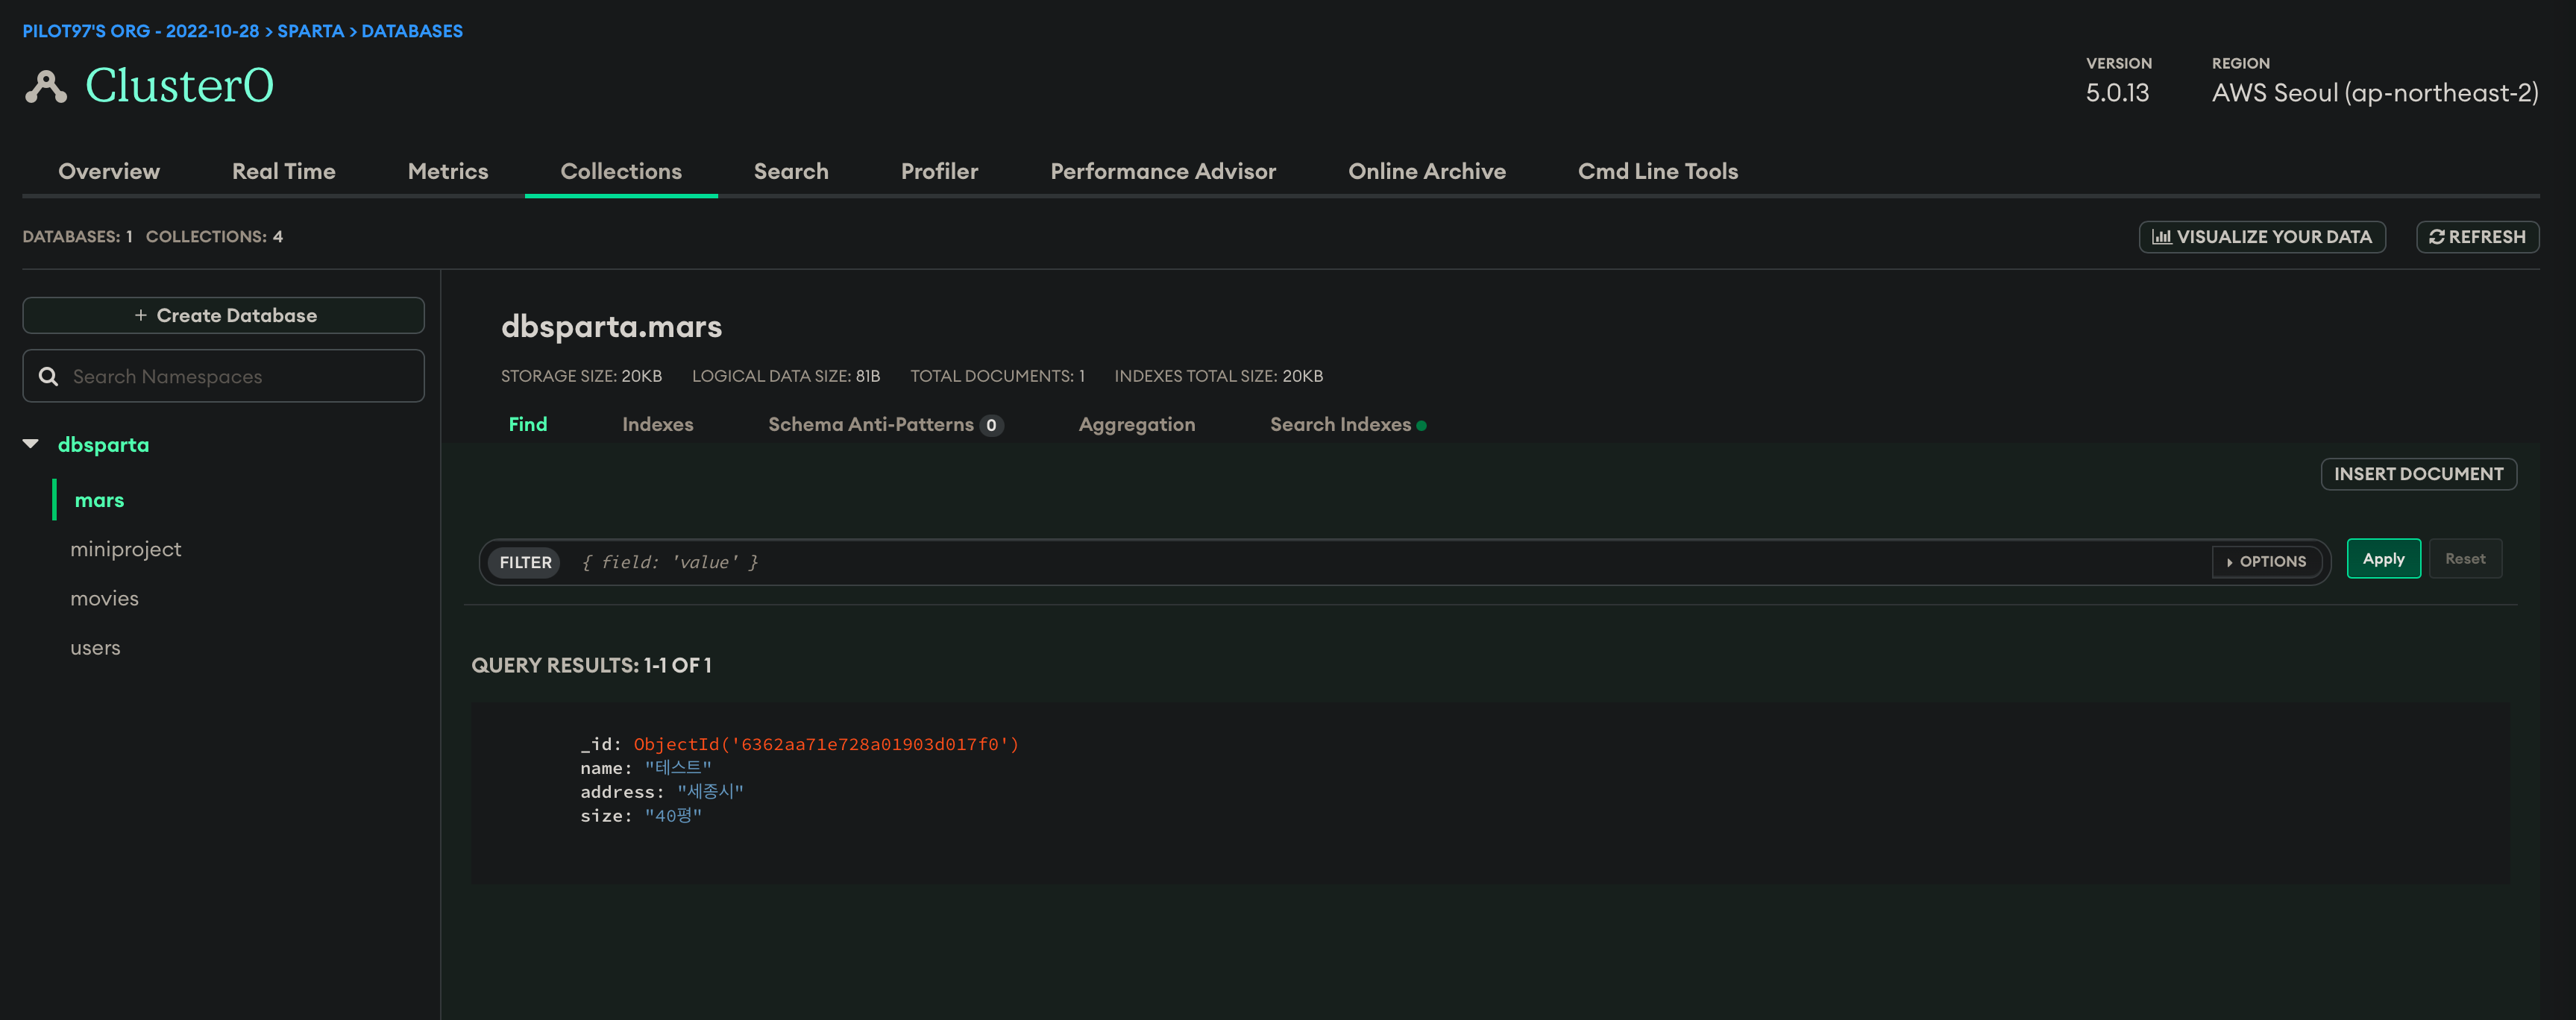Open the DATABASES breadcrumb link
Image resolution: width=2576 pixels, height=1020 pixels.
[x=412, y=31]
